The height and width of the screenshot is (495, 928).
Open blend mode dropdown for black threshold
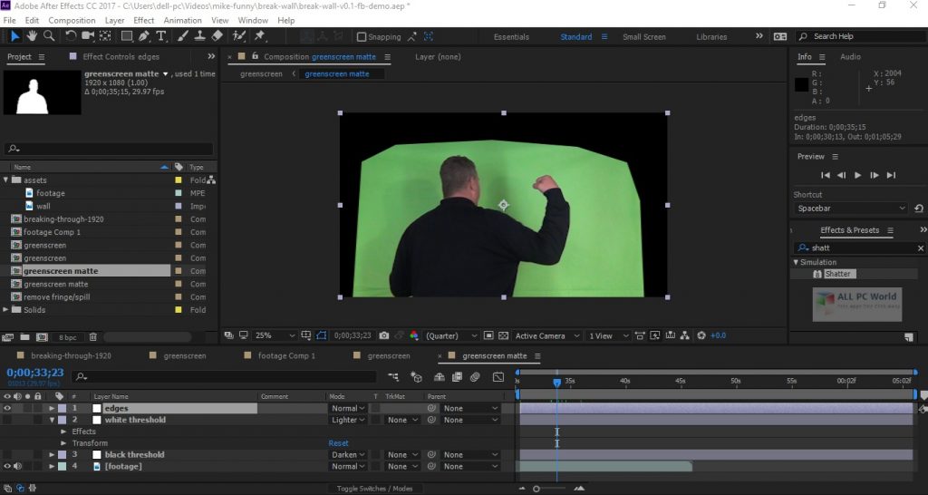349,455
